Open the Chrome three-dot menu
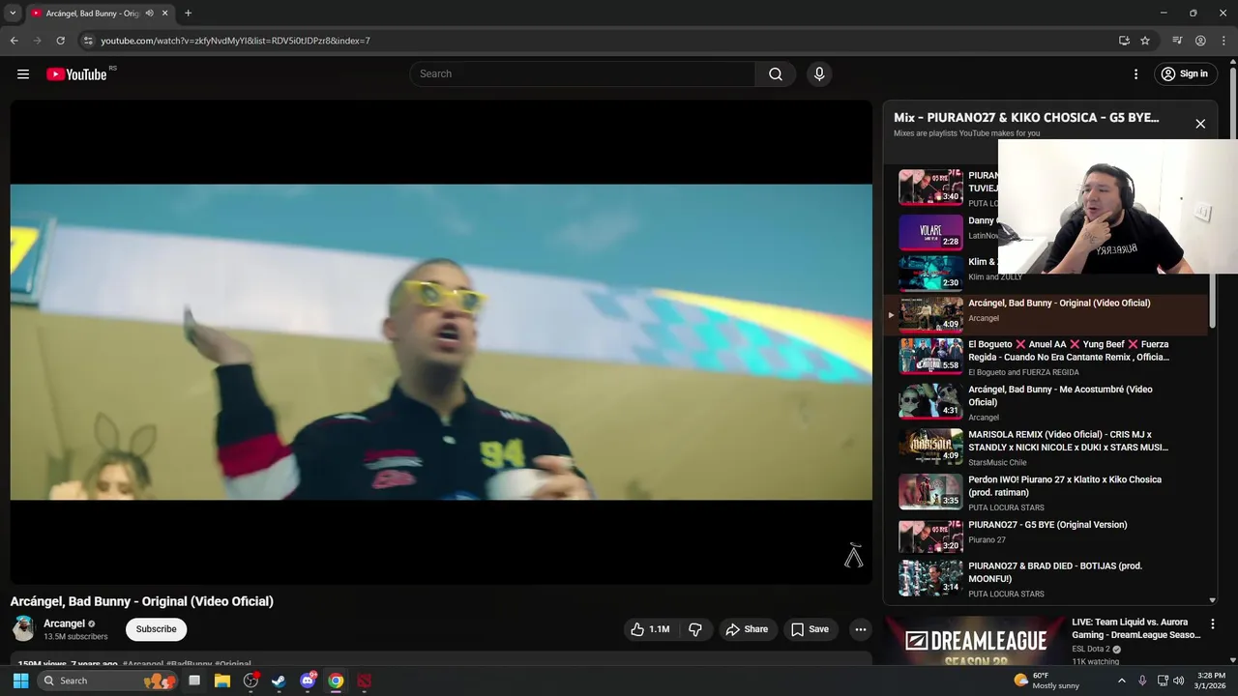 [x=1223, y=41]
